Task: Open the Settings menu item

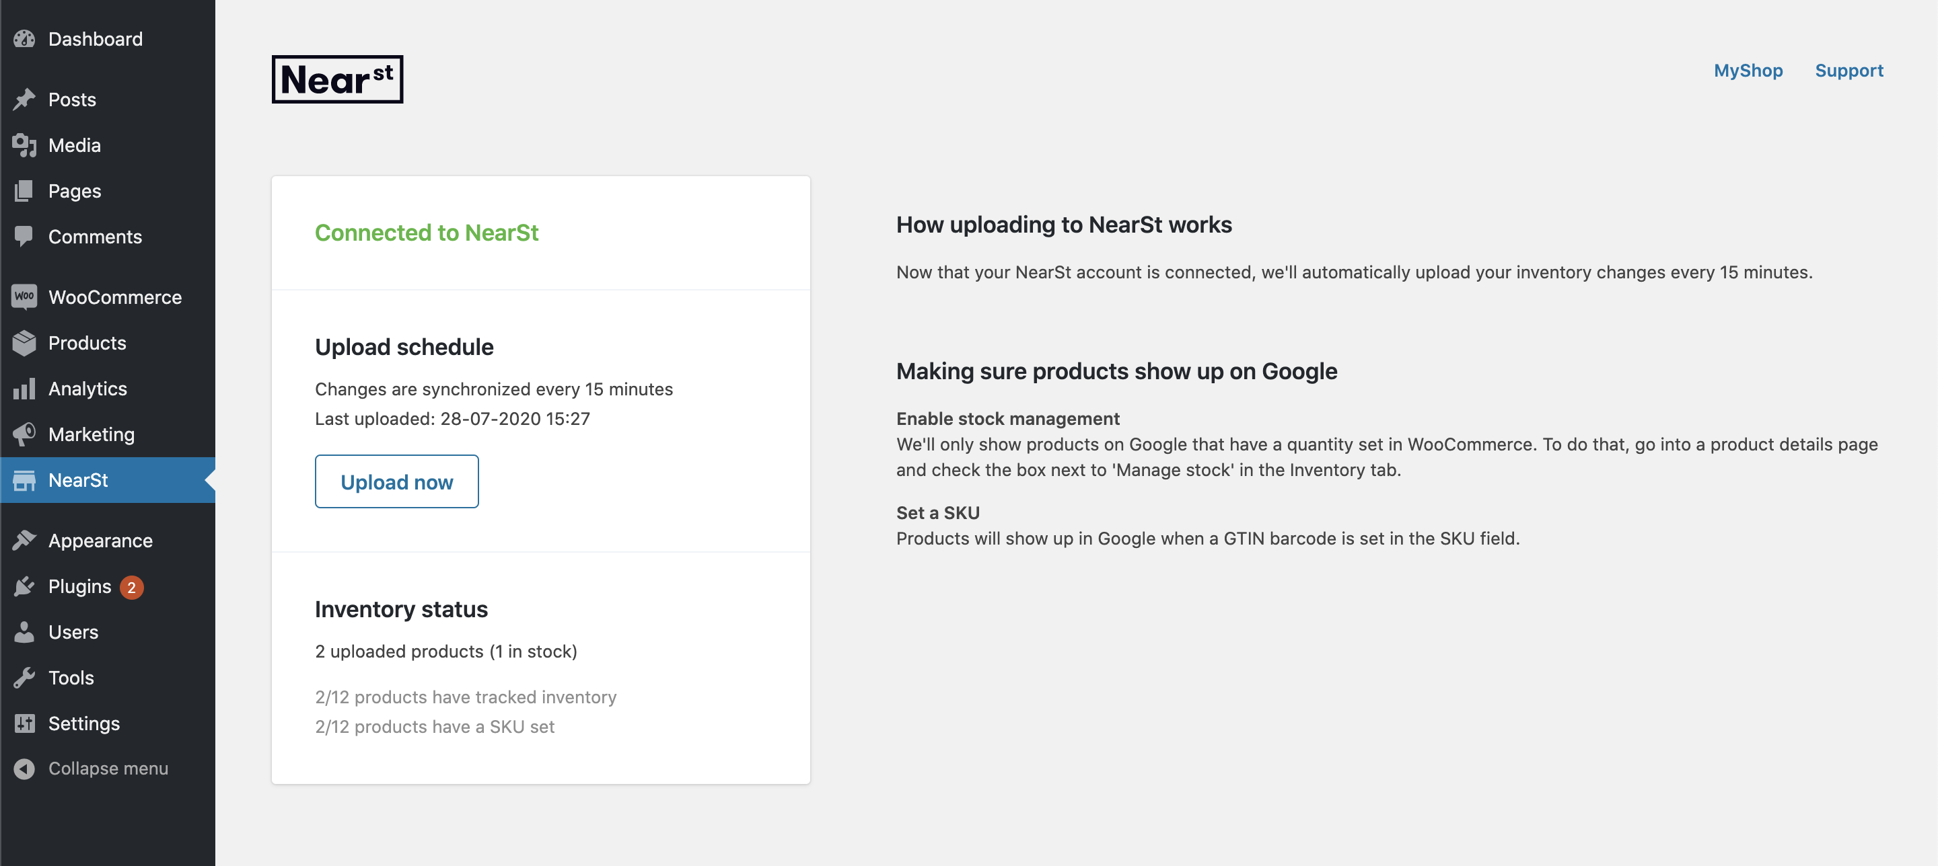Action: click(83, 723)
